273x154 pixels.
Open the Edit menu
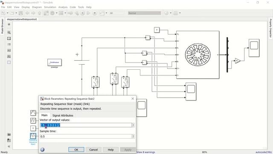coord(9,7)
